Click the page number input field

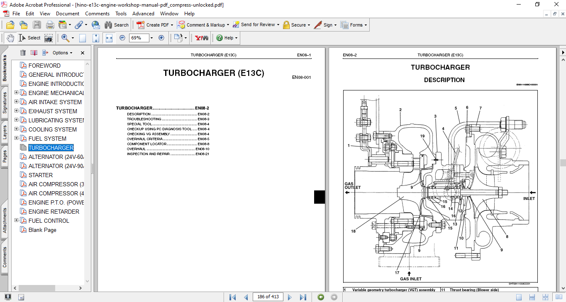268,297
